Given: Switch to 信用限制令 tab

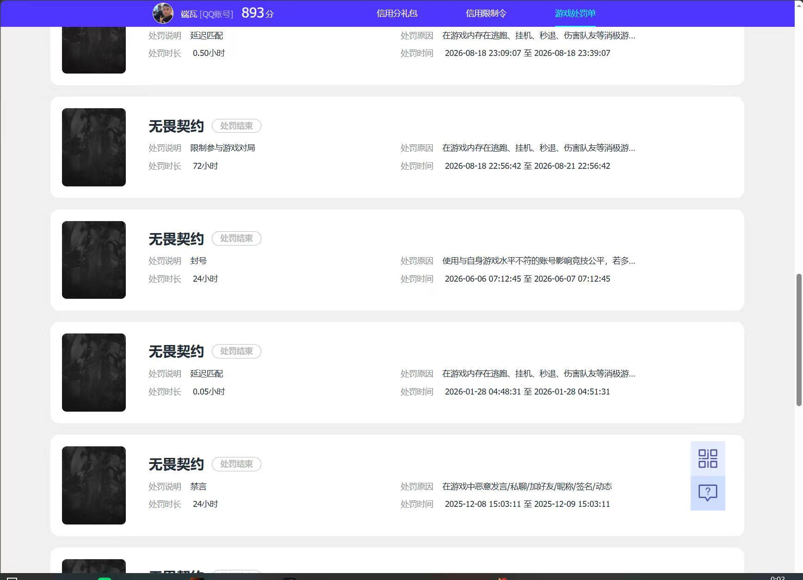Looking at the screenshot, I should click(486, 13).
